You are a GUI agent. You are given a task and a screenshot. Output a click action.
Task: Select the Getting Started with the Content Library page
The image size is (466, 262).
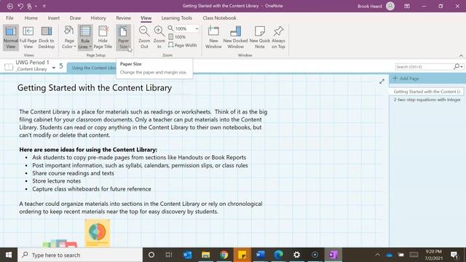coord(427,92)
